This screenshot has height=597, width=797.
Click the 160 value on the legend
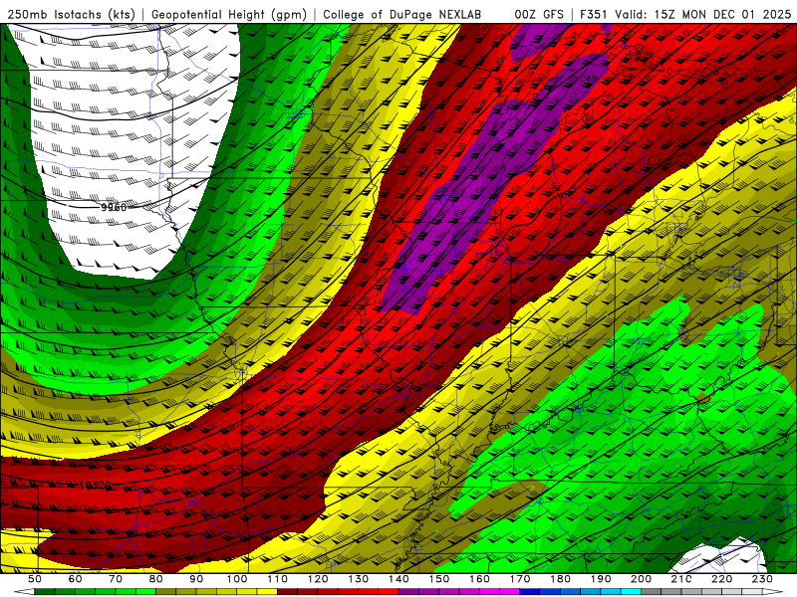tap(479, 579)
